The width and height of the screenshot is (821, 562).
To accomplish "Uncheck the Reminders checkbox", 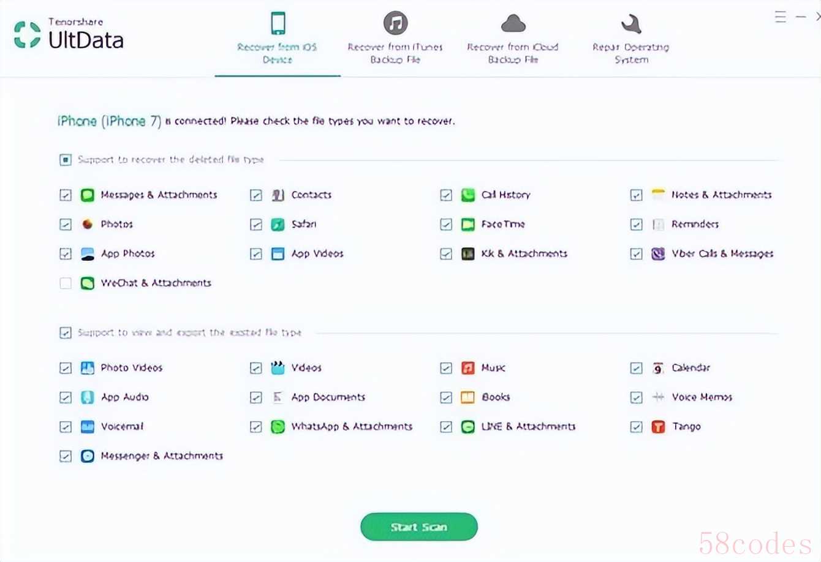I will [x=637, y=224].
